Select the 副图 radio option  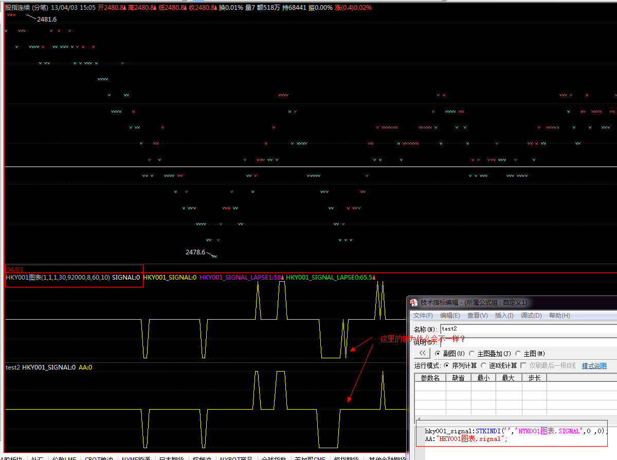pyautogui.click(x=438, y=354)
